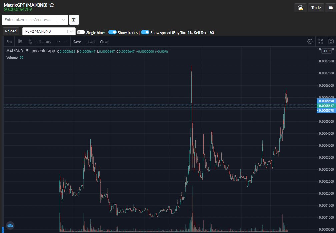This screenshot has width=336, height=233.
Task: Click the green 0.0005647 current price label
Action: [326, 106]
